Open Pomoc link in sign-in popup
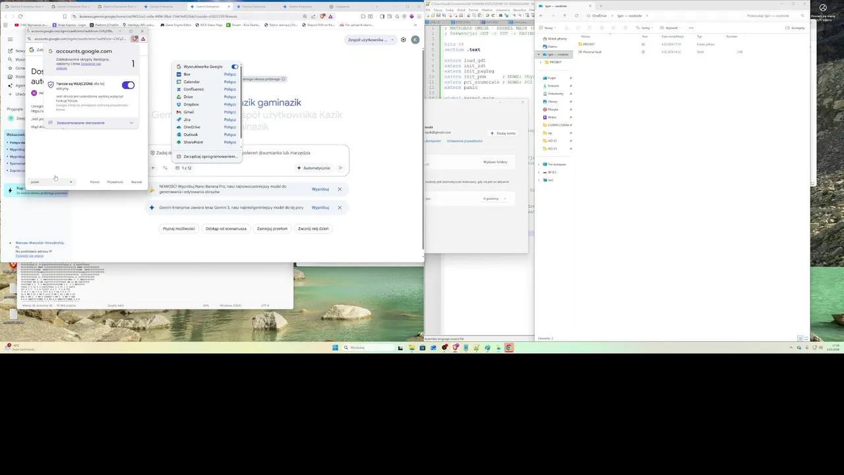 (95, 182)
